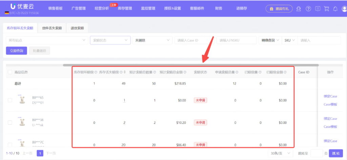Click the horizontal table scrollbar

(190, 65)
